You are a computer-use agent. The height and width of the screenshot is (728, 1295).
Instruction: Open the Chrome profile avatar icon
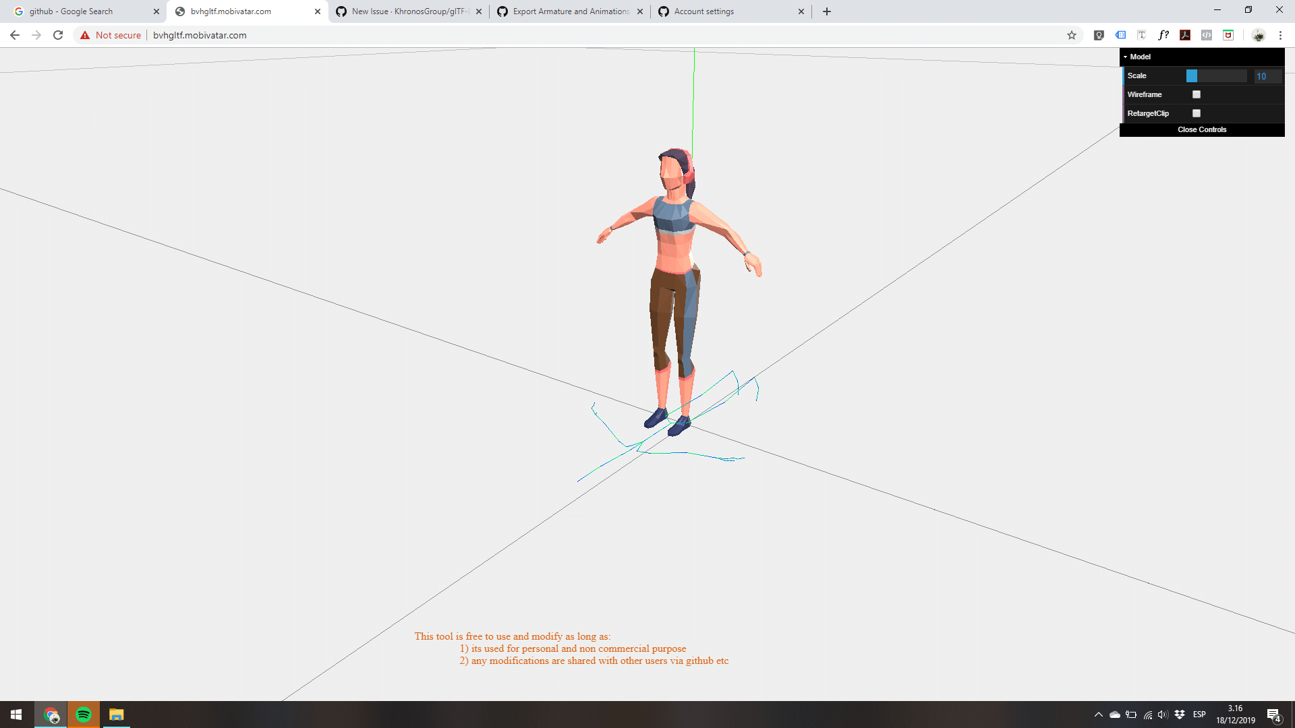(1259, 35)
